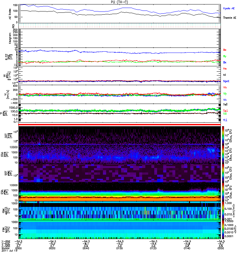
Task: Click the ESA electrons color bar
Action: tap(223, 192)
